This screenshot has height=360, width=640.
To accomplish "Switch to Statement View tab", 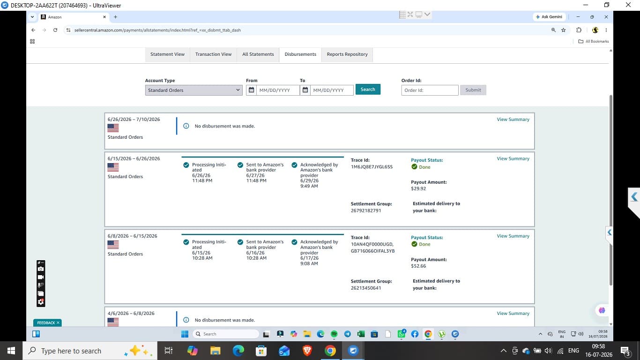I will [167, 54].
